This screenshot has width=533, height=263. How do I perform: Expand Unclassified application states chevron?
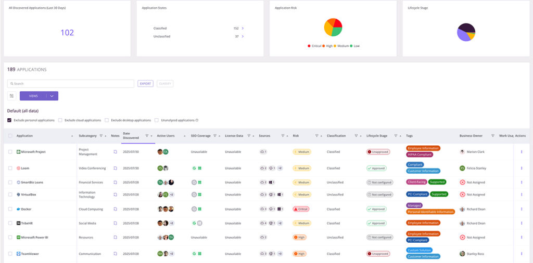click(x=243, y=36)
